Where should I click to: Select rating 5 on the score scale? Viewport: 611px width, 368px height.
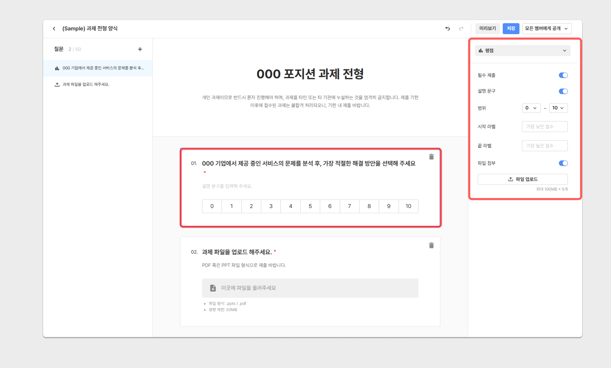click(x=310, y=206)
